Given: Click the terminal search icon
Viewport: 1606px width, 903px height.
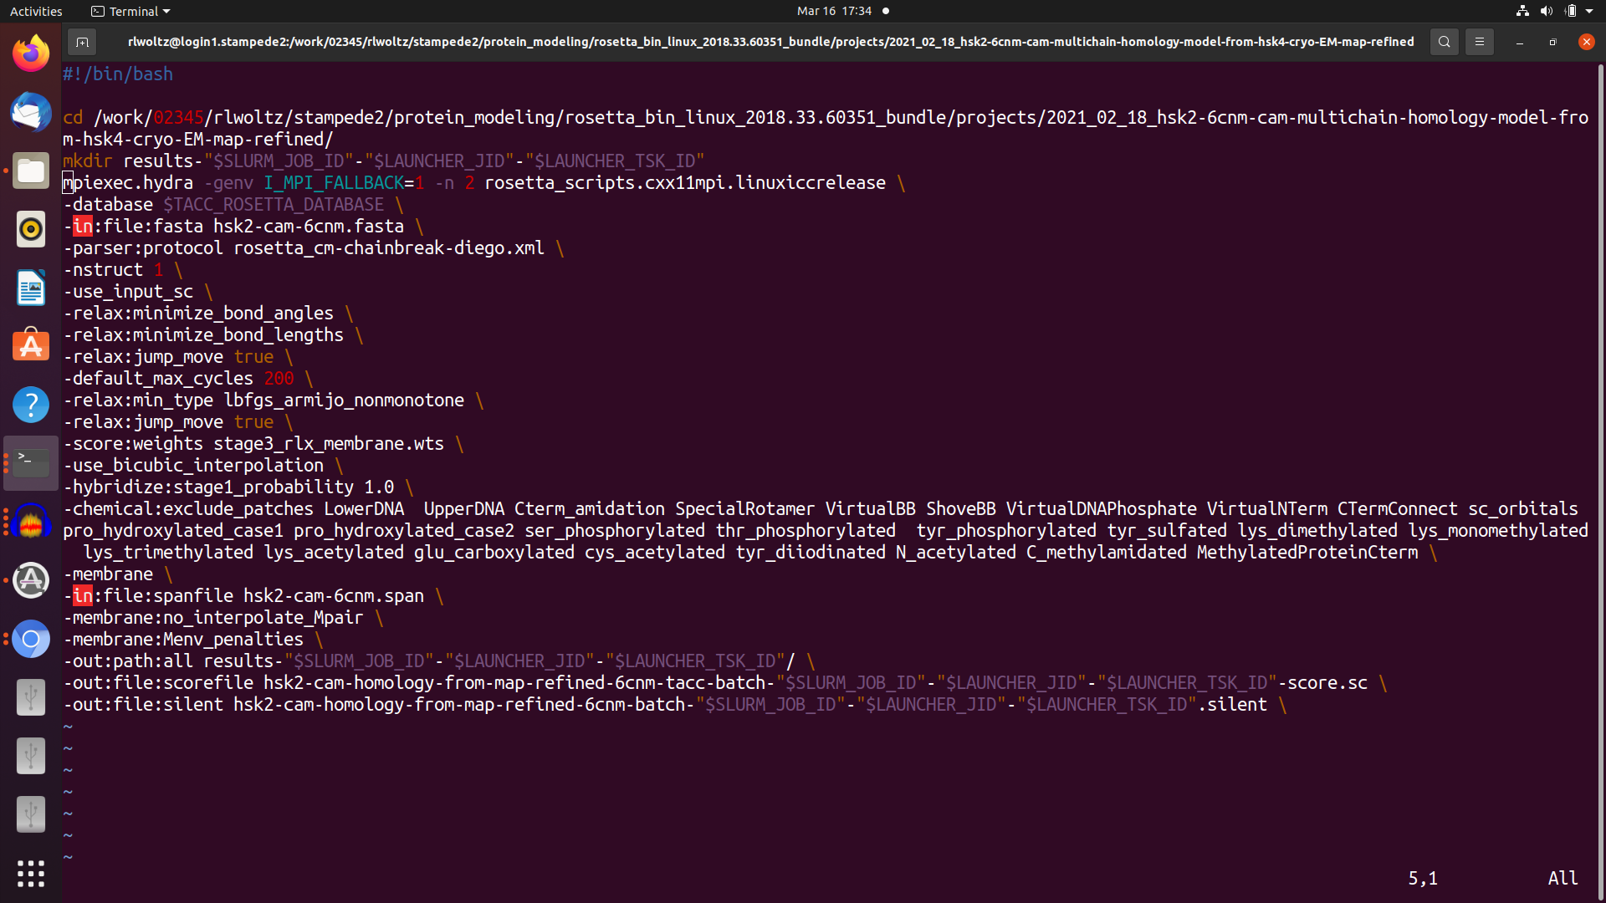Looking at the screenshot, I should (1444, 42).
